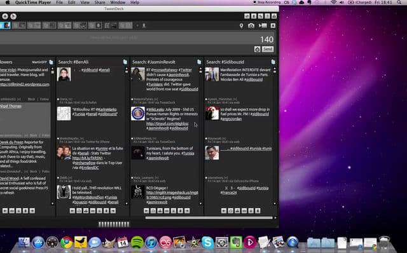Click the yellow TweetDeck bird icon in the Dock
407x253 pixels.
coord(81,243)
